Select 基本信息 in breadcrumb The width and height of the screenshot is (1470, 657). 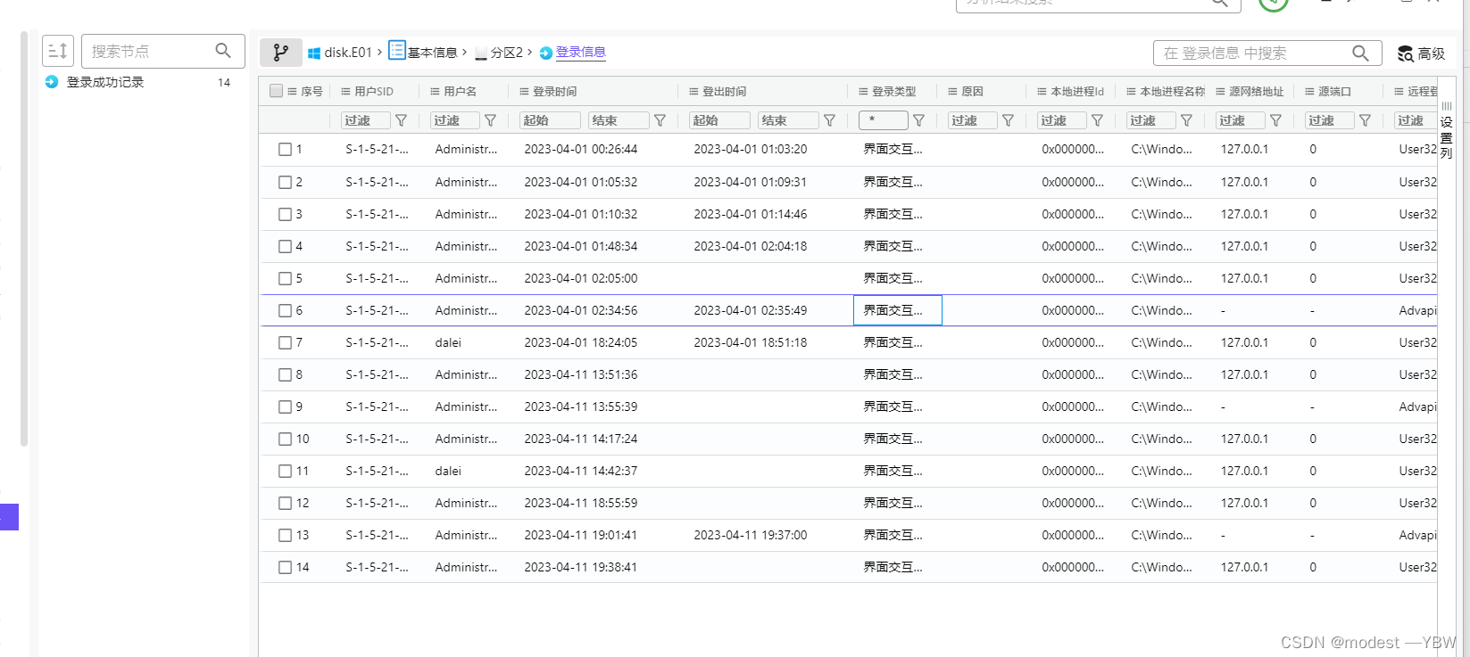click(x=432, y=53)
